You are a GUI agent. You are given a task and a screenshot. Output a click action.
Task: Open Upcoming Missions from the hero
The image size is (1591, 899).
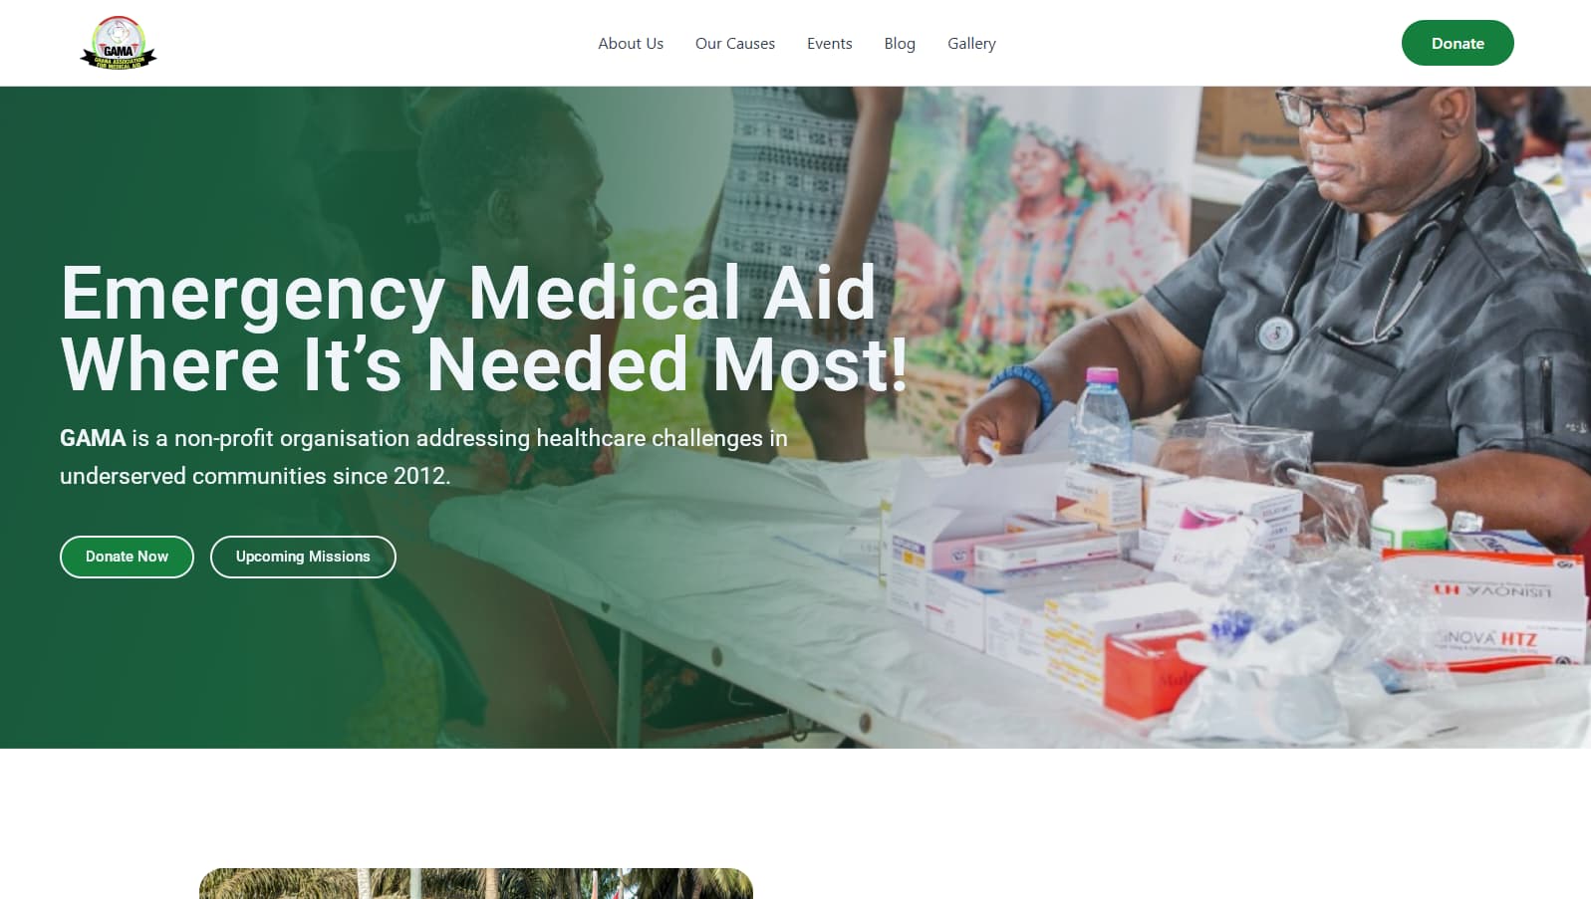click(x=303, y=557)
